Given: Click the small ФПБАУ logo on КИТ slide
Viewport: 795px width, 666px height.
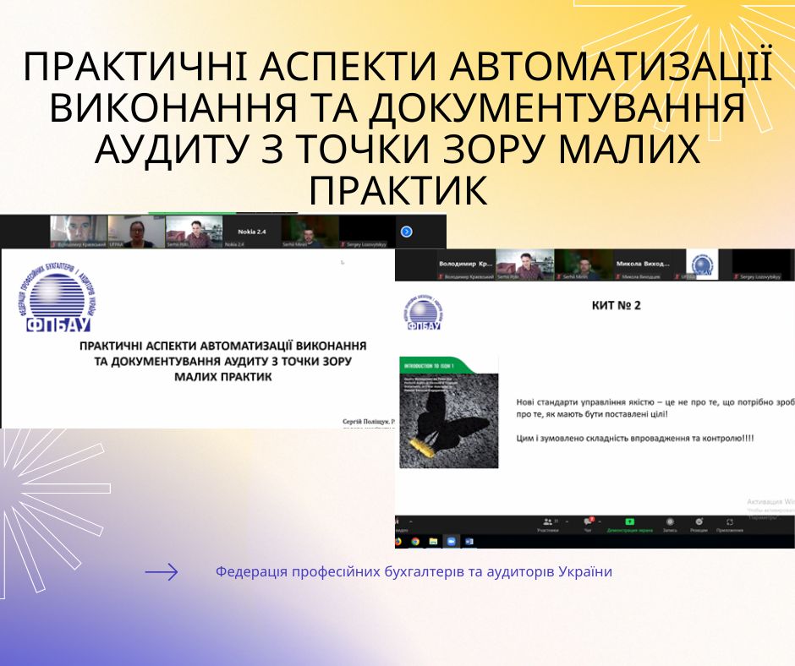Looking at the screenshot, I should (425, 312).
